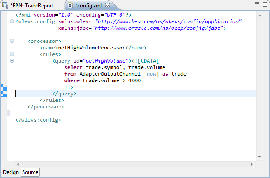
Task: Click AdapterOutputChannel in the from clause
Action: (110, 74)
